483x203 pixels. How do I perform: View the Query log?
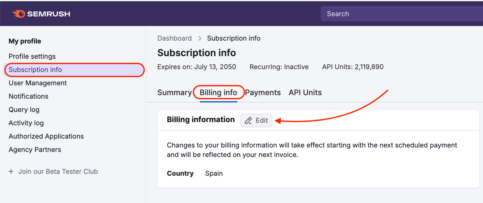pyautogui.click(x=24, y=109)
